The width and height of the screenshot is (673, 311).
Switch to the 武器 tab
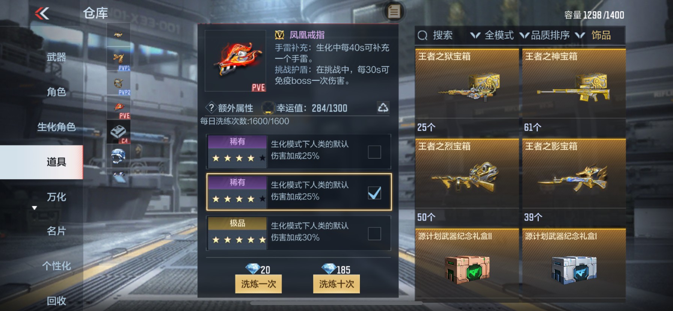coord(56,57)
